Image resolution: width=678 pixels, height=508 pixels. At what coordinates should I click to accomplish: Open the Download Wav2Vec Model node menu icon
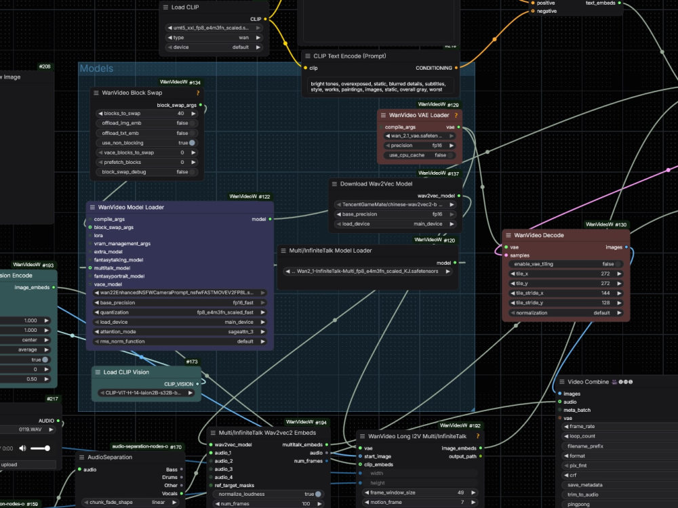[334, 184]
